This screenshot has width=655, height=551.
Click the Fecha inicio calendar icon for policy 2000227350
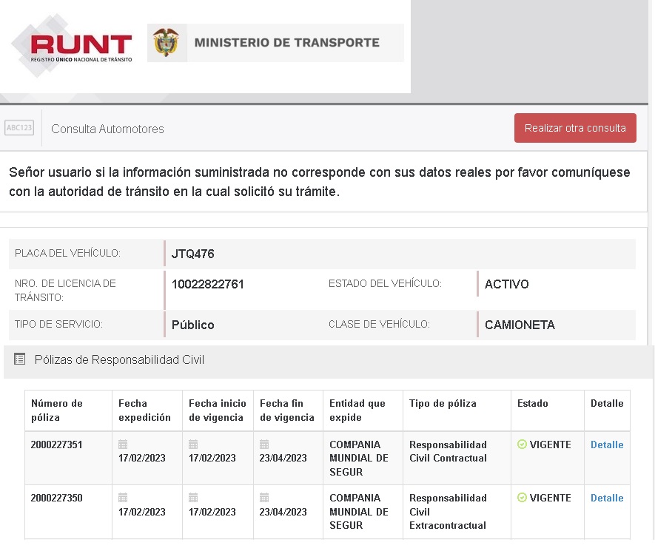[193, 498]
